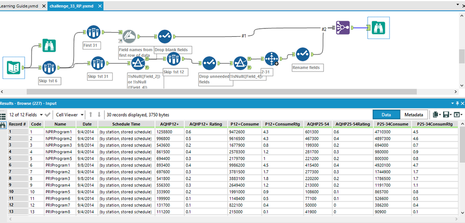Select the Sample tool labeled First 31

point(94,32)
